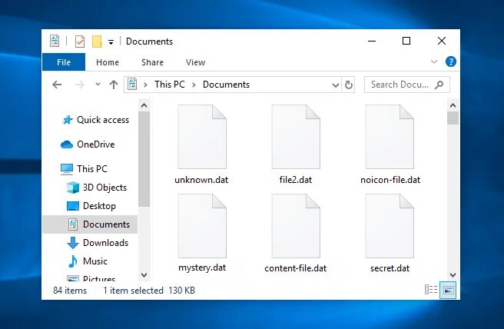Click the navigation pane scroll down arrow

point(144,275)
